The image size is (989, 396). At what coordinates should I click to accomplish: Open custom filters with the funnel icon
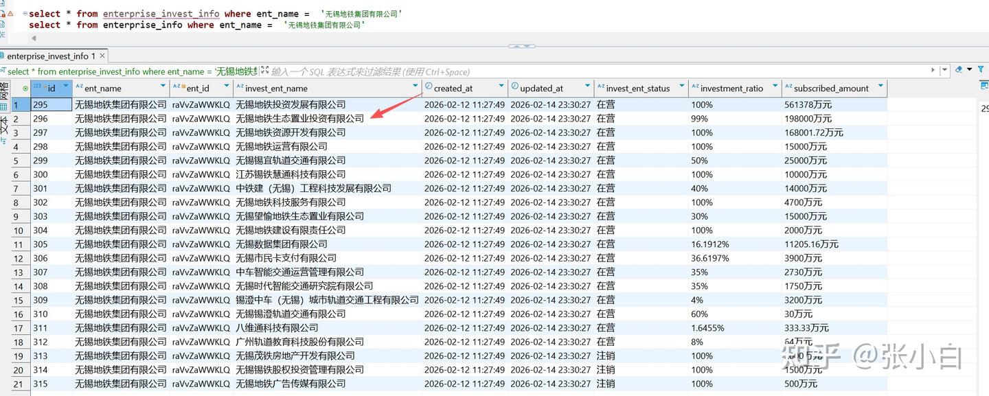pos(979,70)
